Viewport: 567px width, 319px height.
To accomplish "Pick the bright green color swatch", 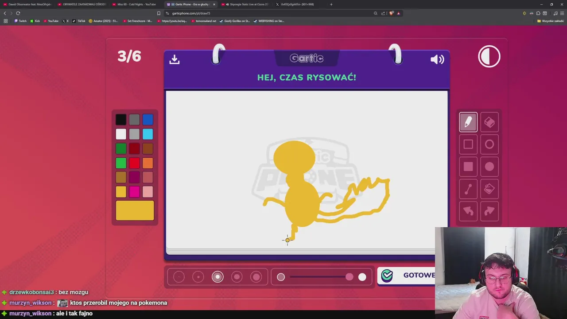I will pos(121,163).
